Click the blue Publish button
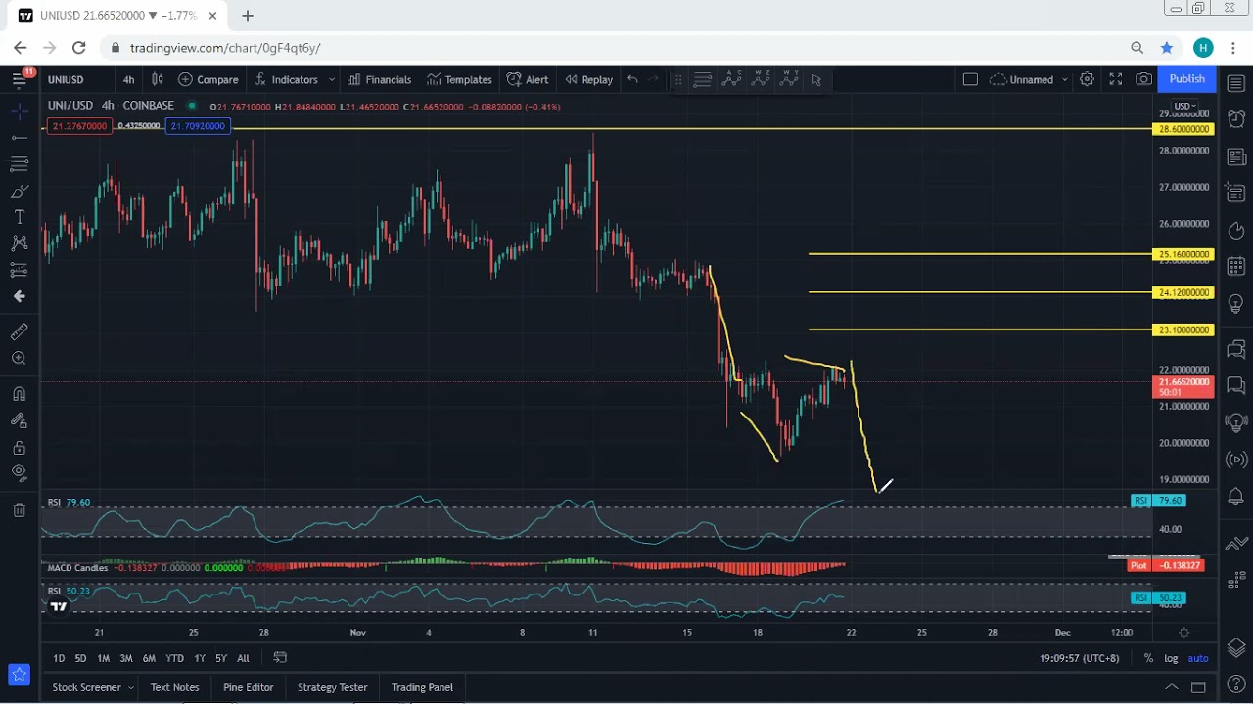Screen dimensions: 1253x704 pos(1186,79)
